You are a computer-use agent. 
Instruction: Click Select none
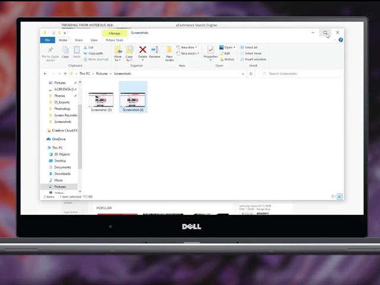[x=251, y=53]
